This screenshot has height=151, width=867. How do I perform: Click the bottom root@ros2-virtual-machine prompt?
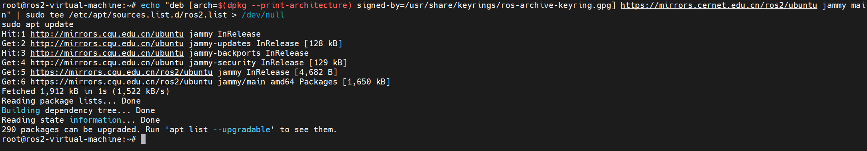(x=69, y=139)
